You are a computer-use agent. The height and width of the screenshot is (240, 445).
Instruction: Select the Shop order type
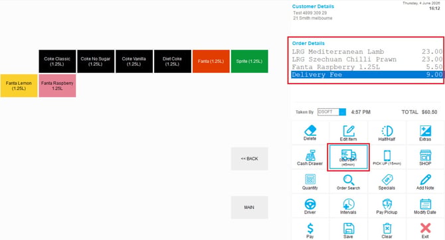tap(425, 158)
